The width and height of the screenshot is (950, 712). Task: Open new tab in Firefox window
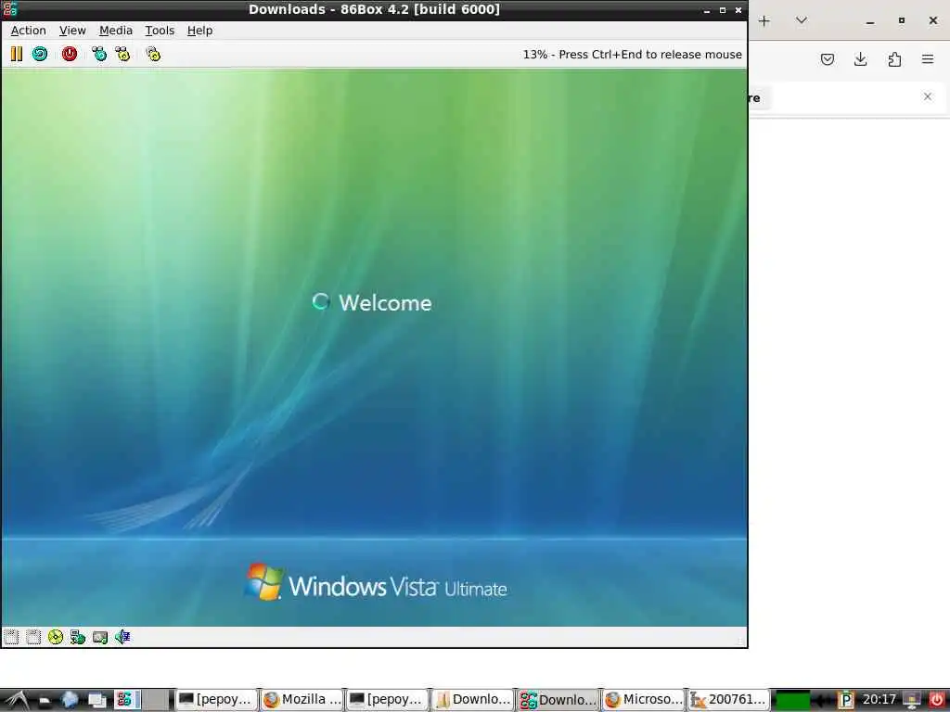click(x=764, y=21)
